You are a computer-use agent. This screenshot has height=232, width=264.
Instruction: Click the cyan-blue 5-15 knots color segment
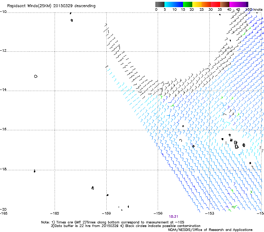point(174,4)
